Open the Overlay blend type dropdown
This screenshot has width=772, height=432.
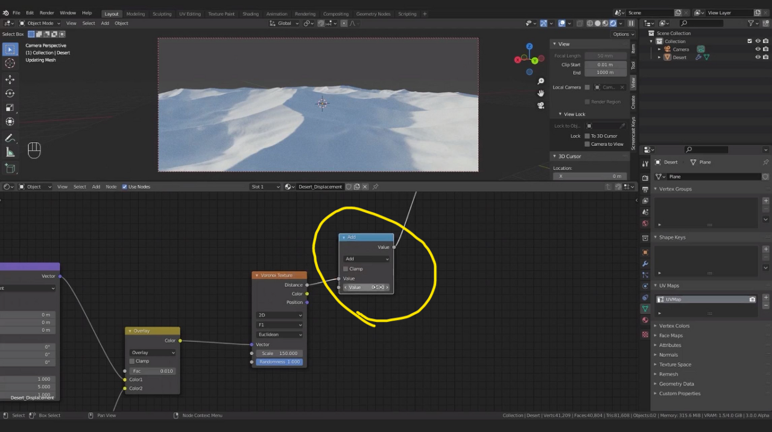tap(153, 352)
